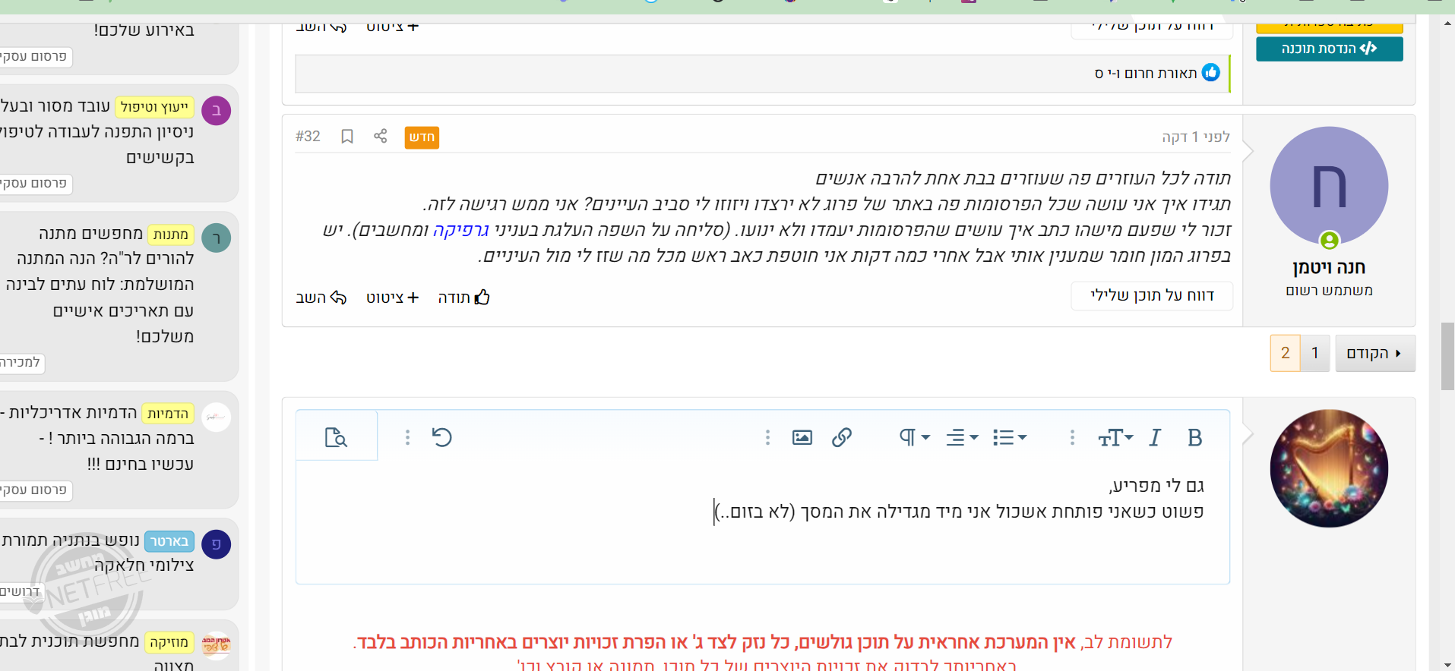
Task: Open the dark blue פ avatar in the sidebar
Action: click(x=216, y=544)
